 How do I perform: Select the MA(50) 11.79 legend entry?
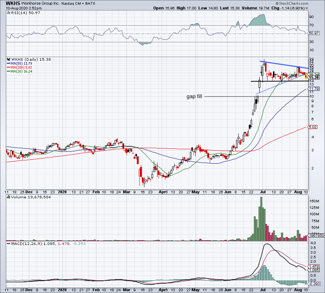coord(19,64)
